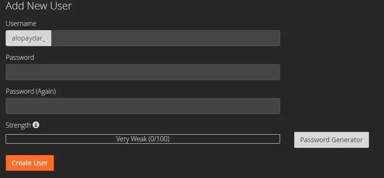This screenshot has height=178, width=384.
Task: Click the orange Create User button
Action: coord(30,163)
